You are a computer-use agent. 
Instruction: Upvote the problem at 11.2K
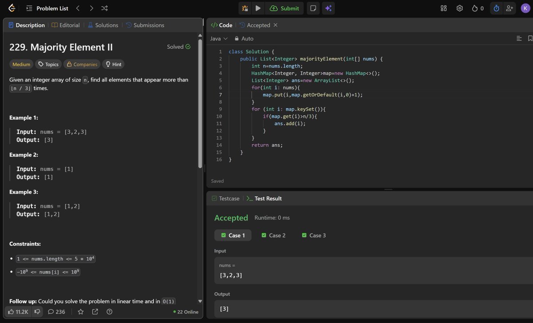pos(18,312)
